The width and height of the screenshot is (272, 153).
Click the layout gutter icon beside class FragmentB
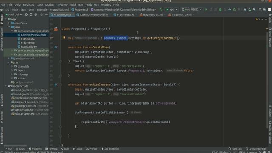pos(56,29)
